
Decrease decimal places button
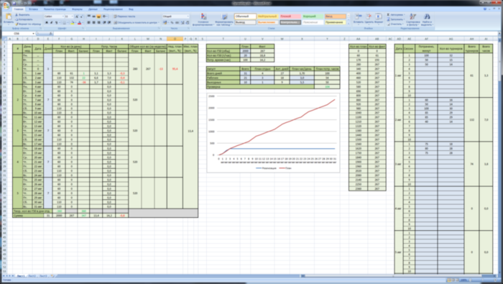pyautogui.click(x=187, y=23)
